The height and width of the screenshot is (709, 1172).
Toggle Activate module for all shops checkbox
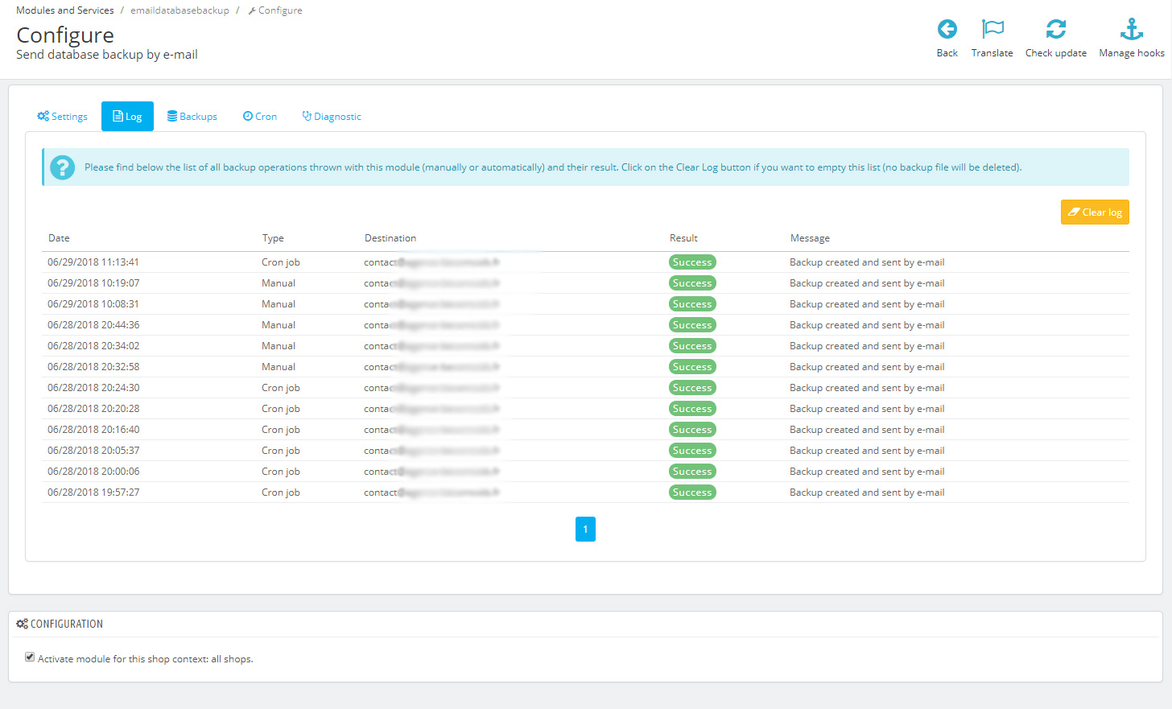[30, 657]
